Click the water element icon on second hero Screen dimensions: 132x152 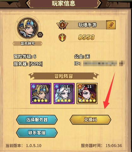pyautogui.click(x=57, y=86)
